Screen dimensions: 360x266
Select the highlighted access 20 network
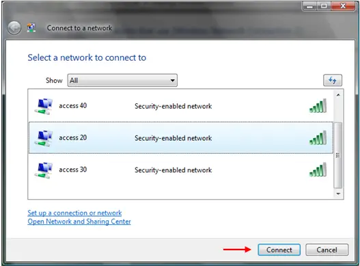[x=181, y=137]
